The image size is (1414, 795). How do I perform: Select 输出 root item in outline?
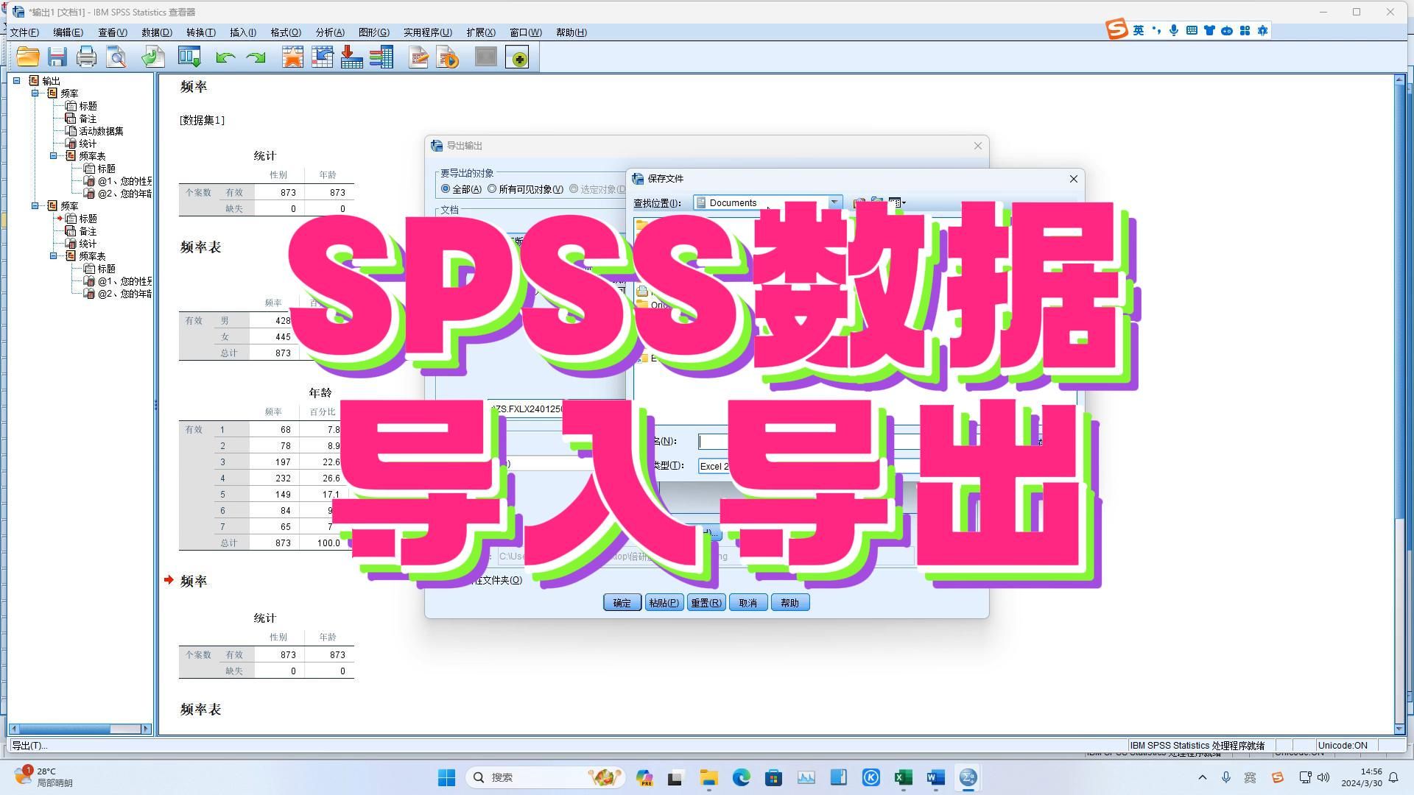click(51, 81)
